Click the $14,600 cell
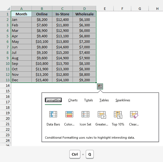The width and height of the screenshot is (163, 162). tap(62, 47)
